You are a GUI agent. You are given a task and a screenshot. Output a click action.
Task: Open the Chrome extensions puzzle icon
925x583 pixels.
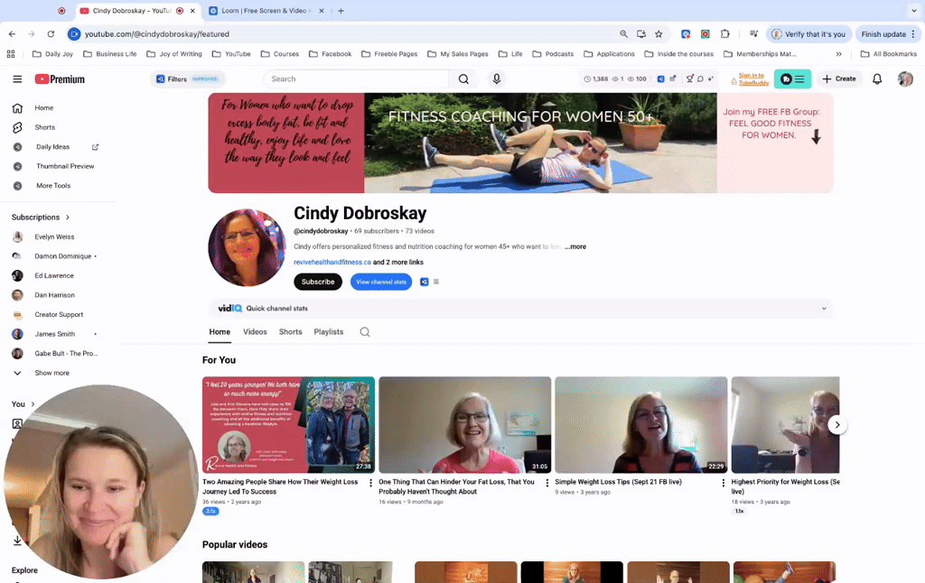tap(725, 34)
